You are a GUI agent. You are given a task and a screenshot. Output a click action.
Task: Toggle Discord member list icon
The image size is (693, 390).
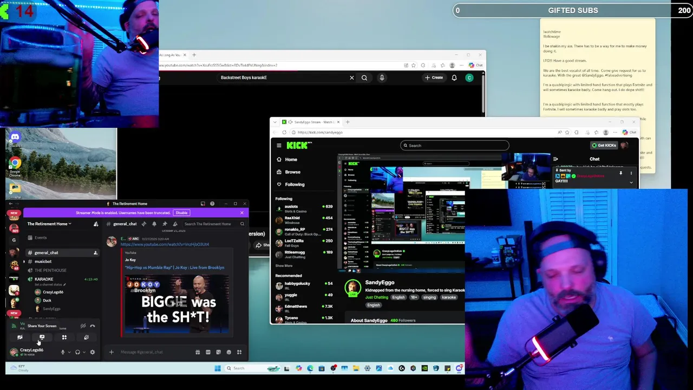(175, 224)
